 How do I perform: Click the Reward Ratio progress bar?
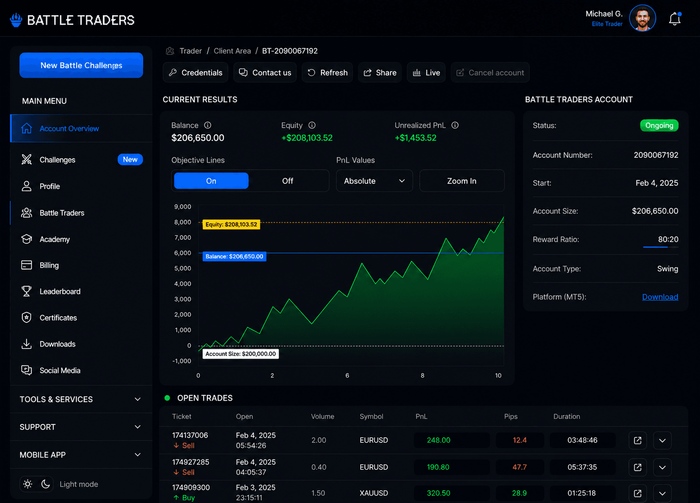tap(661, 247)
